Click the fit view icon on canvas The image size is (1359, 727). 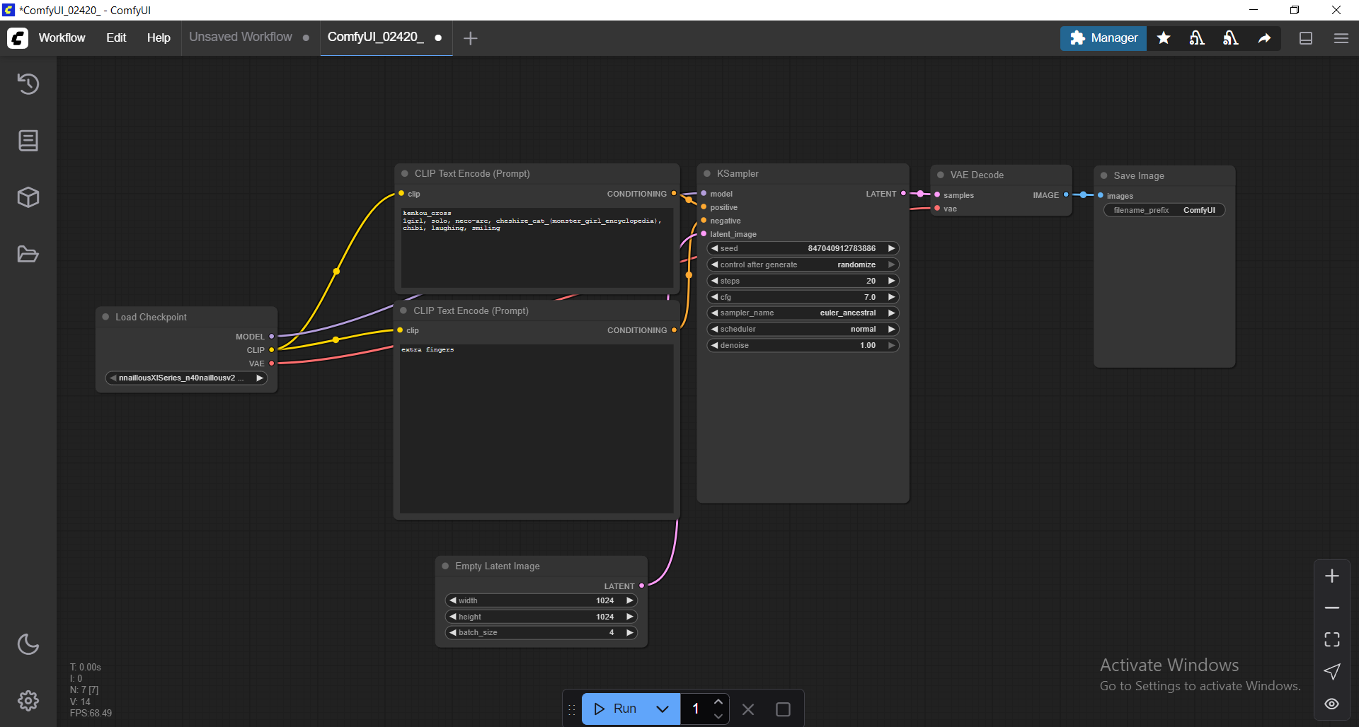(x=1331, y=639)
